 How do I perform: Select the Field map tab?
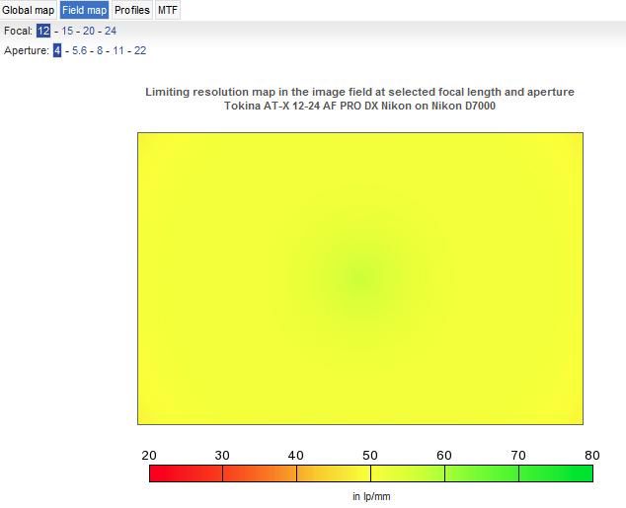pos(85,10)
